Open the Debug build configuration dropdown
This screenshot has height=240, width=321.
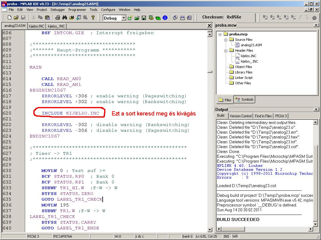point(124,18)
